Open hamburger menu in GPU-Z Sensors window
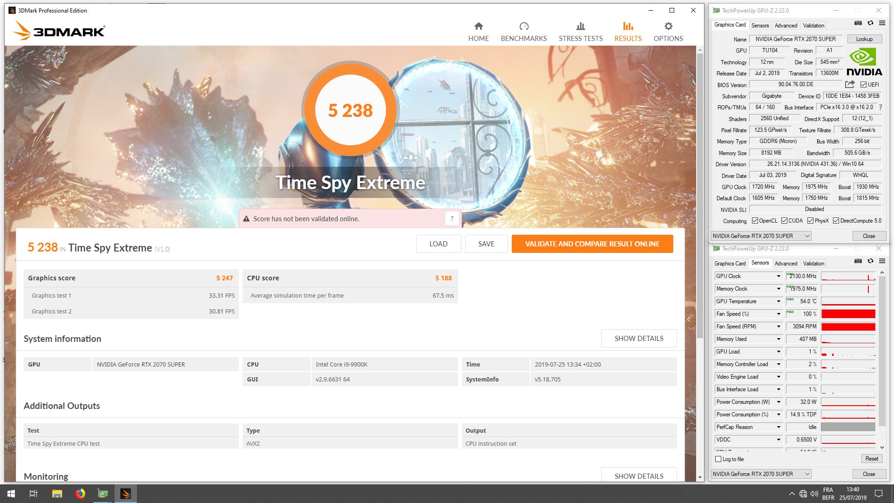The image size is (894, 503). (x=882, y=261)
